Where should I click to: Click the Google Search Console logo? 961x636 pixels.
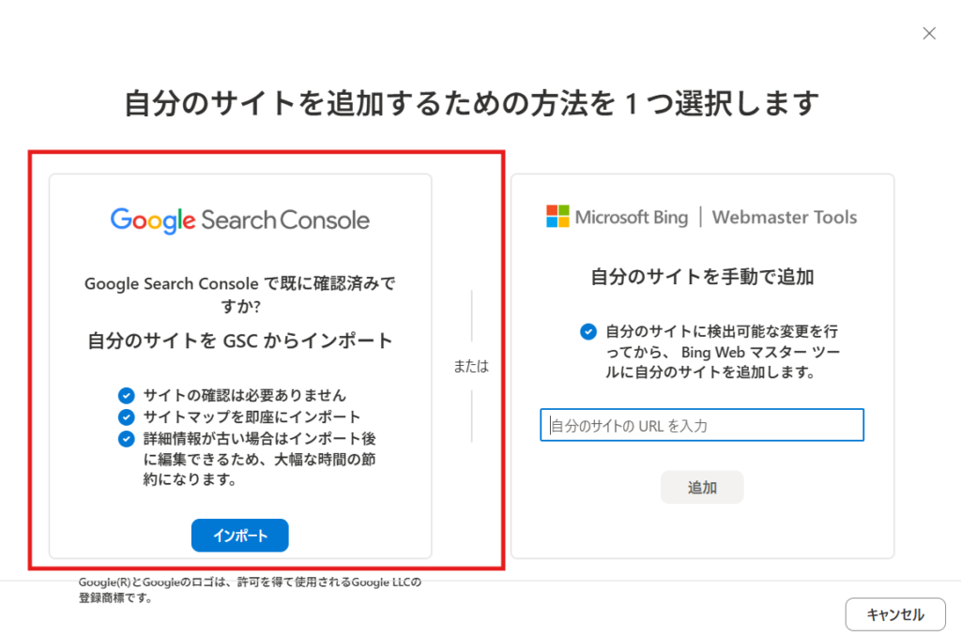point(240,220)
